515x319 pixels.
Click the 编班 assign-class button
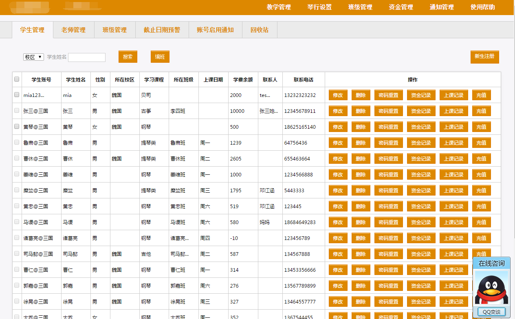click(160, 57)
